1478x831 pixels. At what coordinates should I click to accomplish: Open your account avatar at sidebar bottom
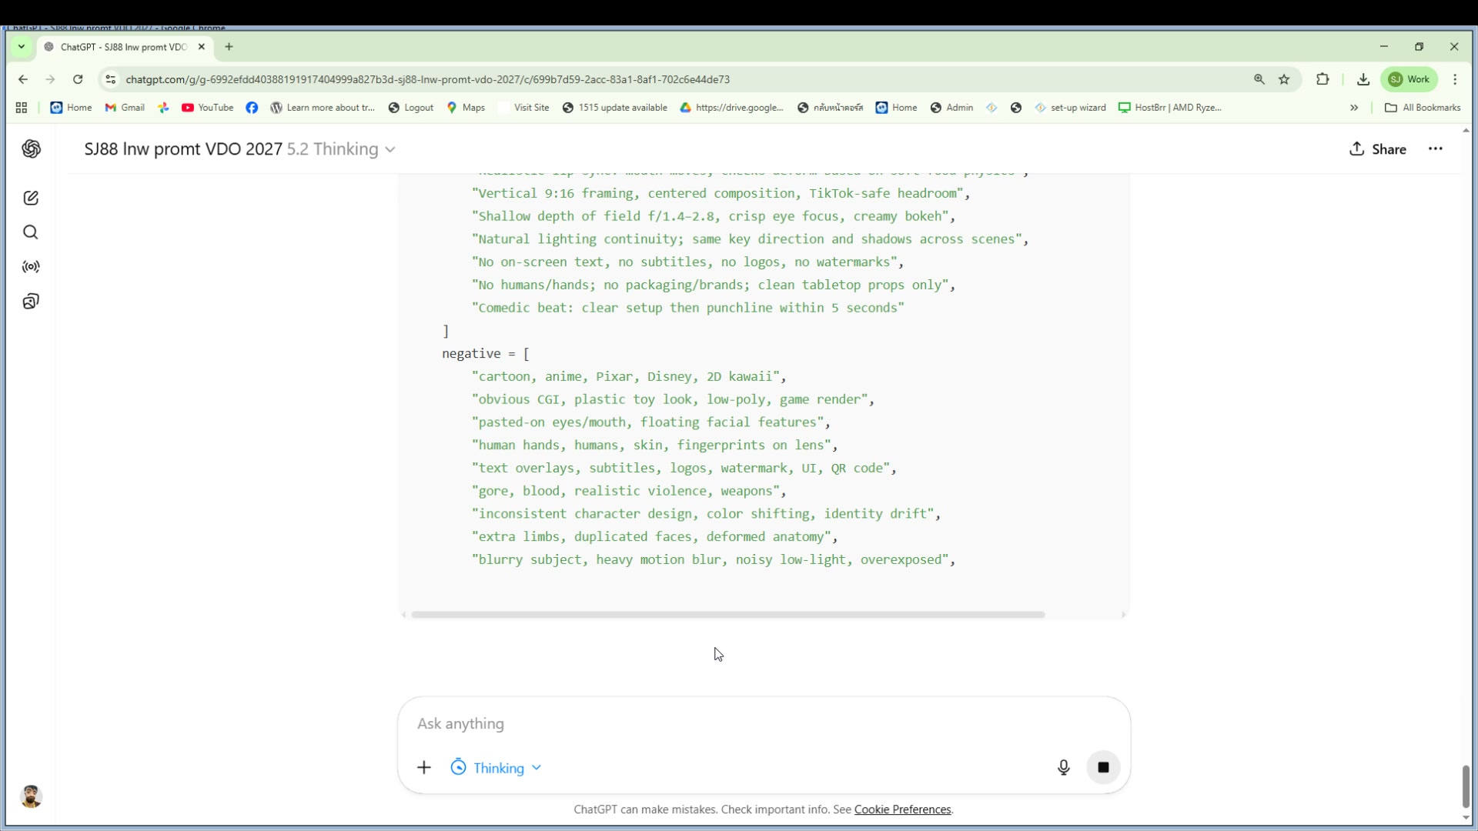click(x=31, y=796)
